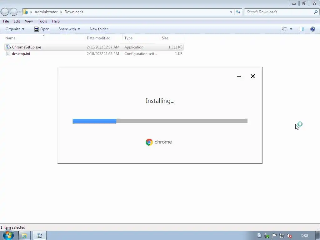This screenshot has height=240, width=320.
Task: Expand the Share with dropdown
Action: (69, 29)
